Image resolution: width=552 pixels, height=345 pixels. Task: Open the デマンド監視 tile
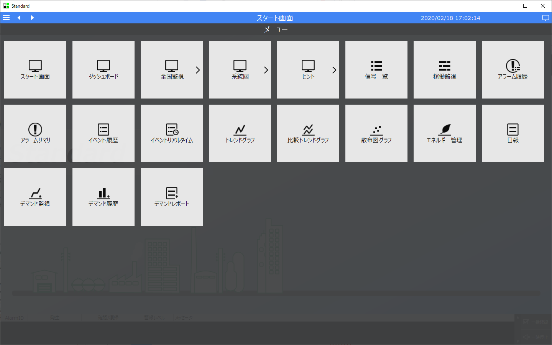click(x=35, y=197)
